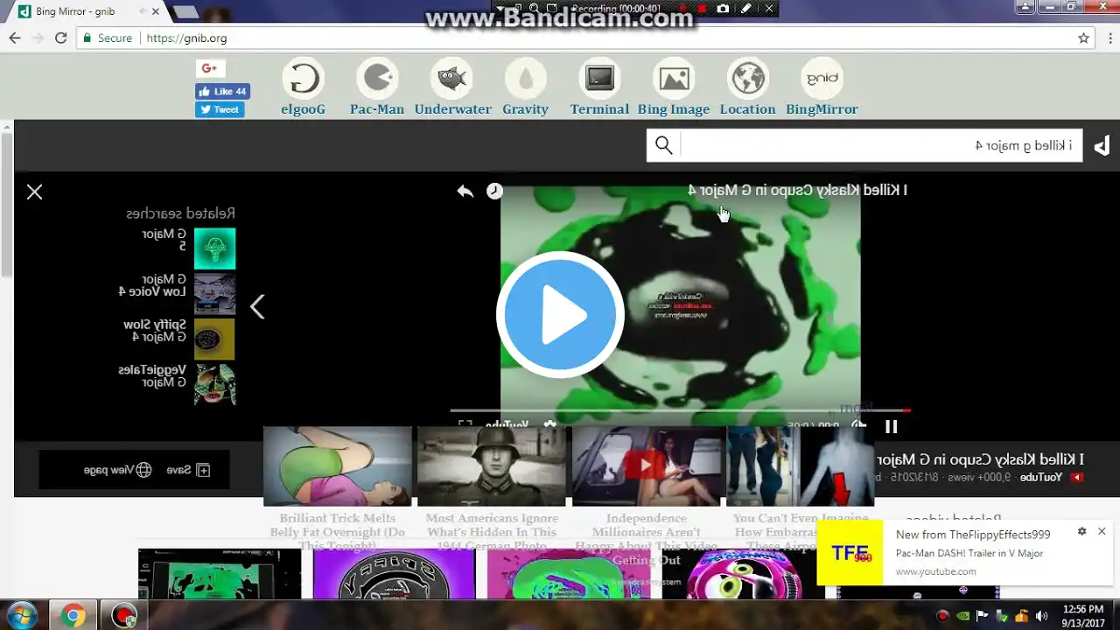Play the video with the blue play button

pos(560,315)
